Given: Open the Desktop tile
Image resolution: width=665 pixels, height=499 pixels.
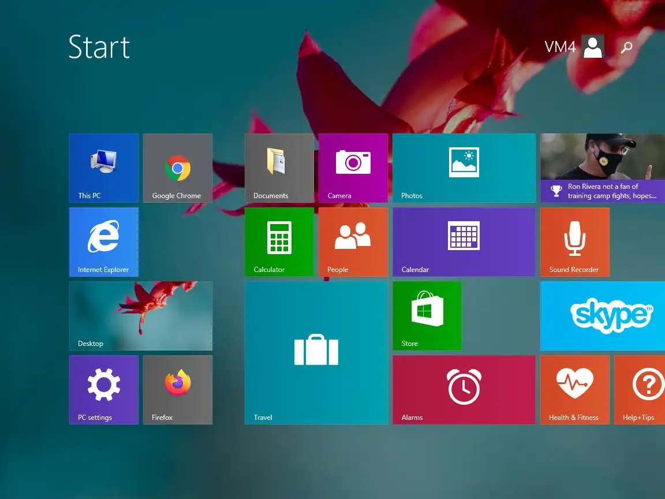Looking at the screenshot, I should click(141, 316).
